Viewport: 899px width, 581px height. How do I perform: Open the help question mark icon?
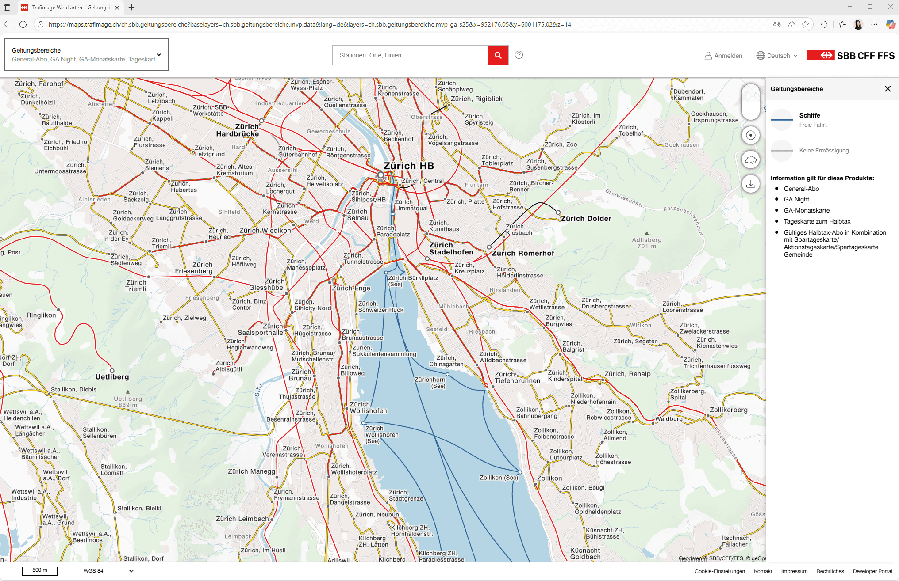tap(519, 55)
